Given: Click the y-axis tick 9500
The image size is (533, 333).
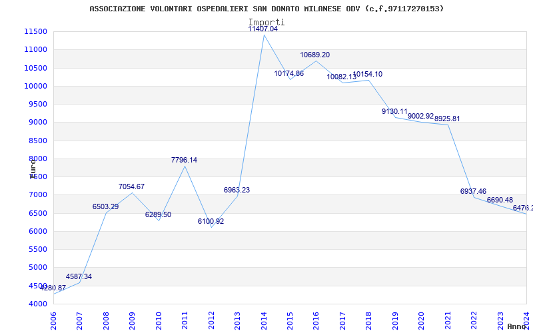Looking at the screenshot, I should click(37, 104).
